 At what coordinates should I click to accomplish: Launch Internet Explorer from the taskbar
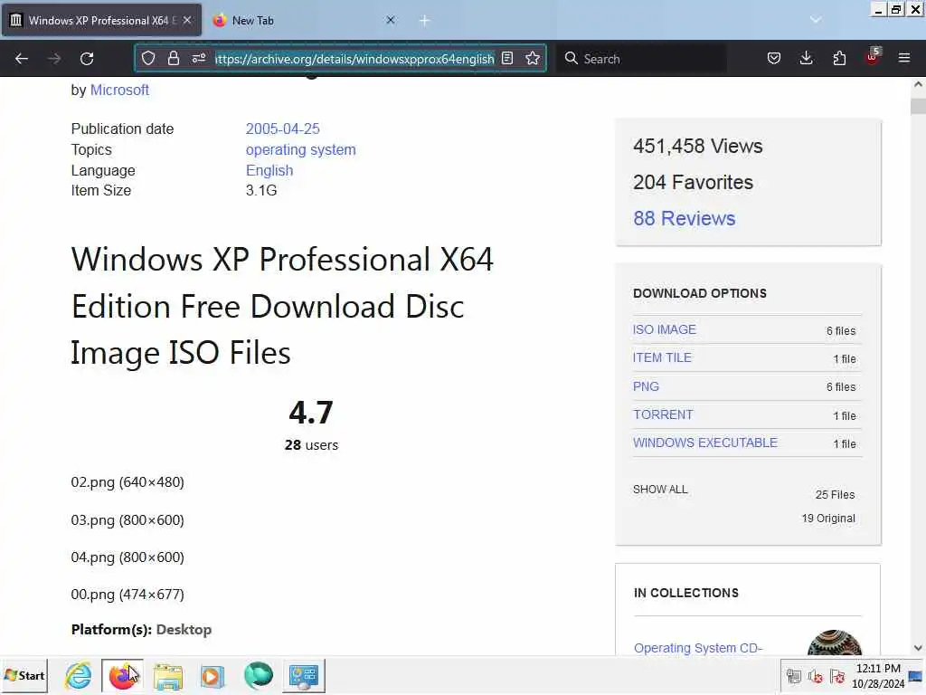click(x=79, y=675)
